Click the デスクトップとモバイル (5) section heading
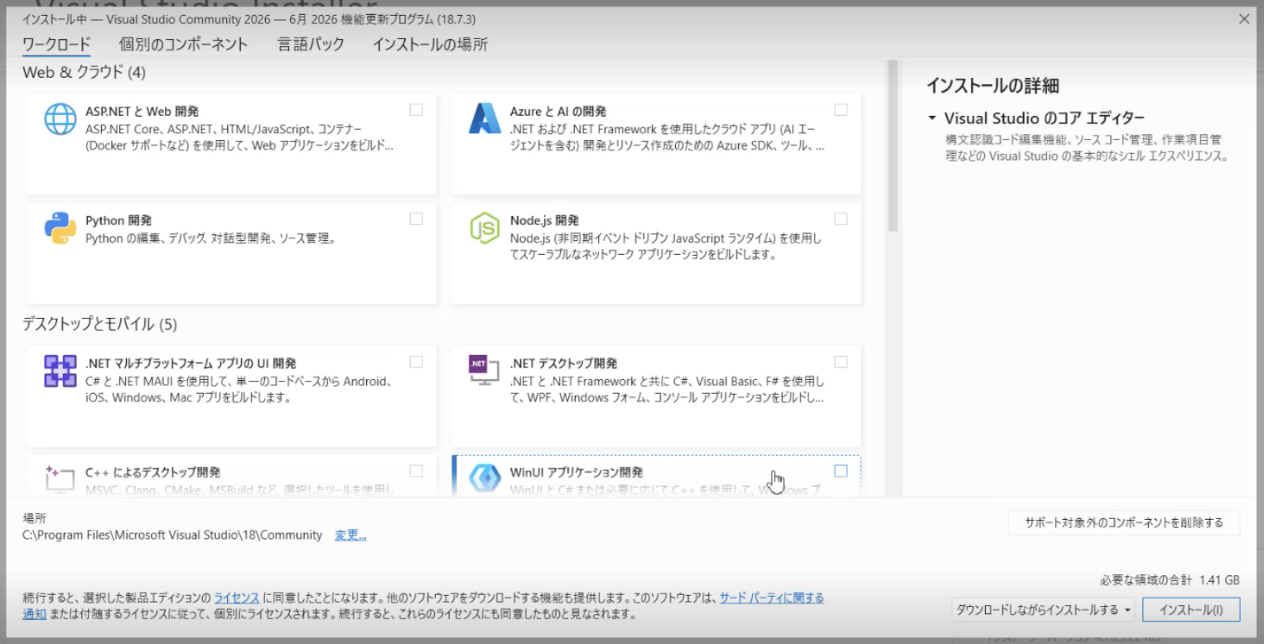Image resolution: width=1264 pixels, height=644 pixels. [99, 324]
